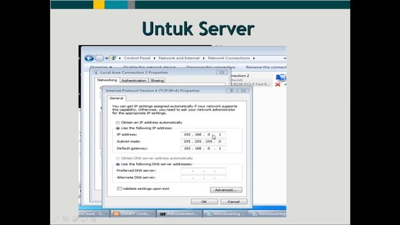This screenshot has width=400, height=225.
Task: Expand chevron after Network Connections breadcrumb
Action: tap(254, 58)
